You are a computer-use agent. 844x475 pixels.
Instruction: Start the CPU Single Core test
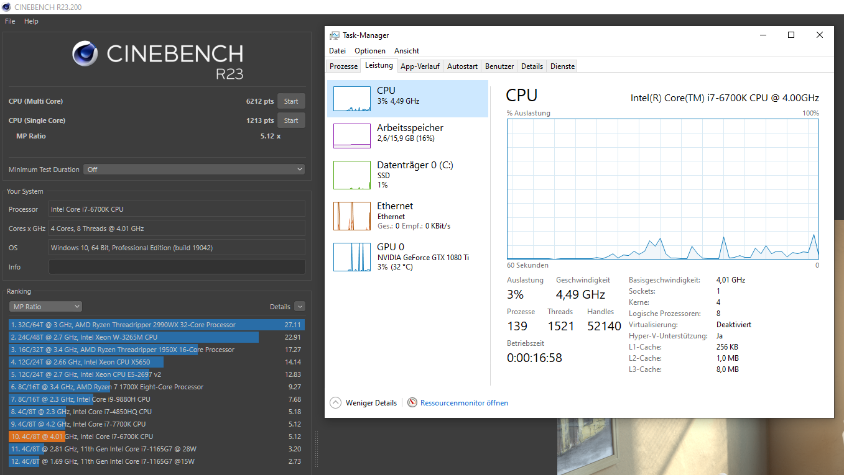291,120
